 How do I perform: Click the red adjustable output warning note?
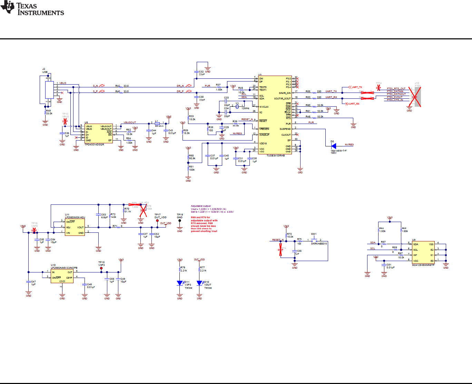(204, 224)
